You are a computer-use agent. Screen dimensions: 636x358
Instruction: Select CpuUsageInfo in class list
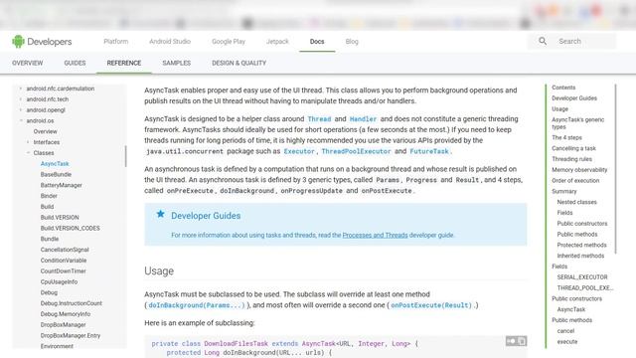pyautogui.click(x=59, y=281)
